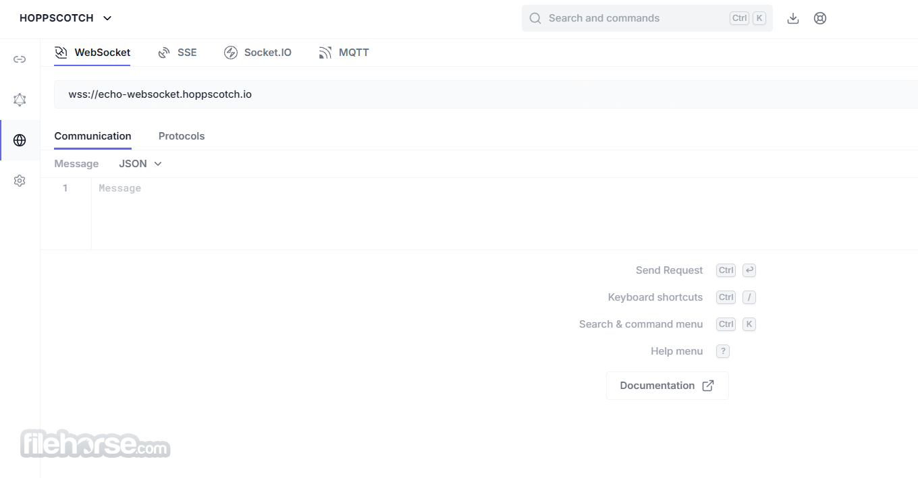
Task: Open the JSON message type dropdown
Action: [x=140, y=164]
